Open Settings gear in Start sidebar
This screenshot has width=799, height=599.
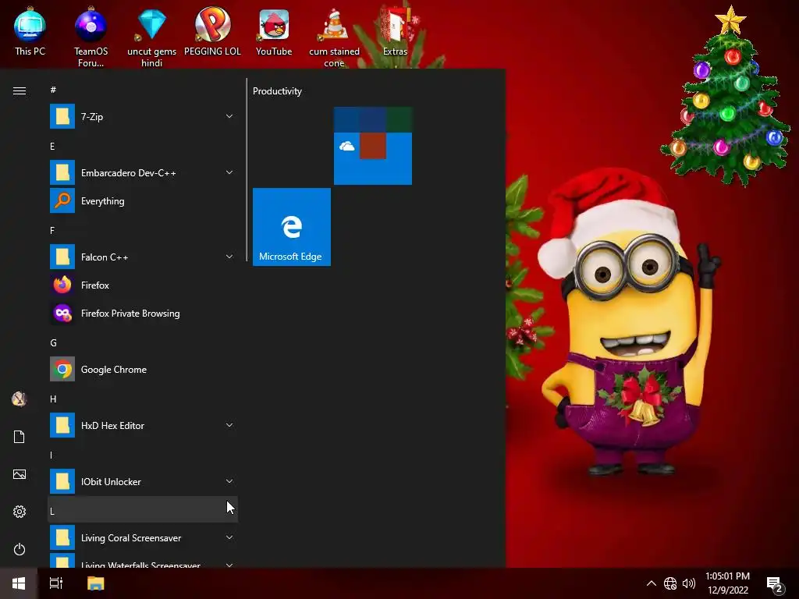pos(20,512)
